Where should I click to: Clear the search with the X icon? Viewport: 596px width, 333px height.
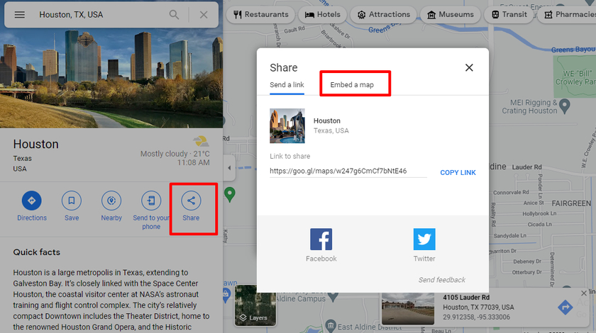(x=204, y=15)
